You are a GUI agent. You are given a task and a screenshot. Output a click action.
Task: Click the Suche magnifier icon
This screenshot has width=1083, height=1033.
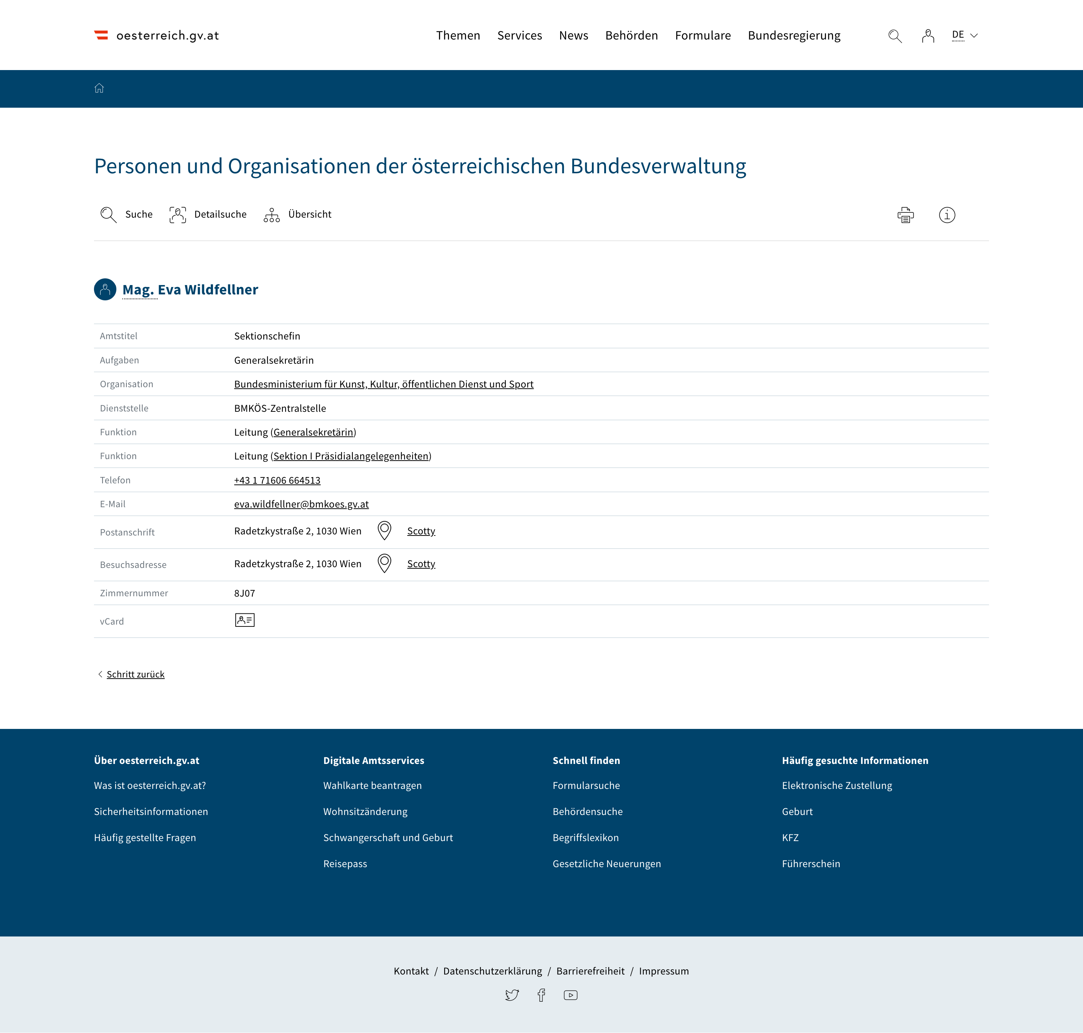click(108, 215)
